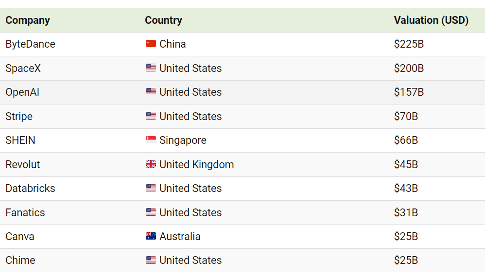Click the $31B valuation for Fanatics

click(406, 212)
